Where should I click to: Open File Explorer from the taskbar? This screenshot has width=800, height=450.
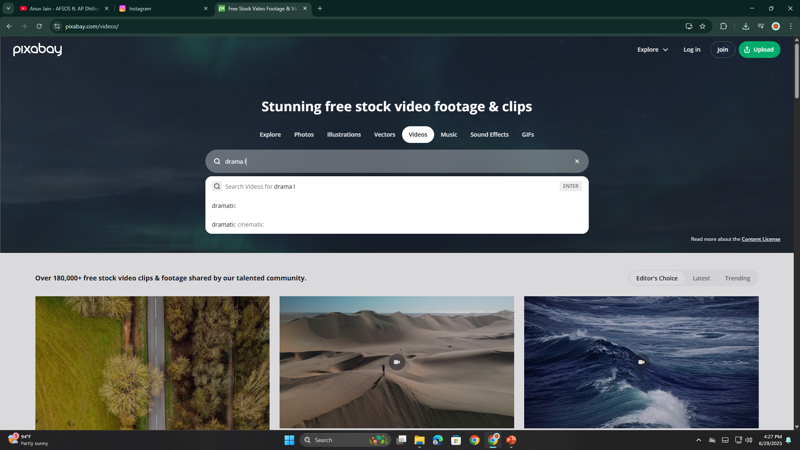tap(419, 440)
